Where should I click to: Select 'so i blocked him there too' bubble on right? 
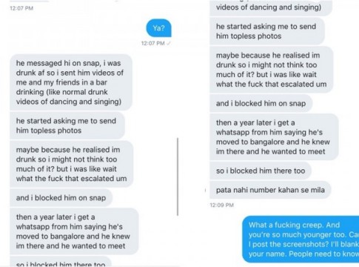click(x=261, y=171)
